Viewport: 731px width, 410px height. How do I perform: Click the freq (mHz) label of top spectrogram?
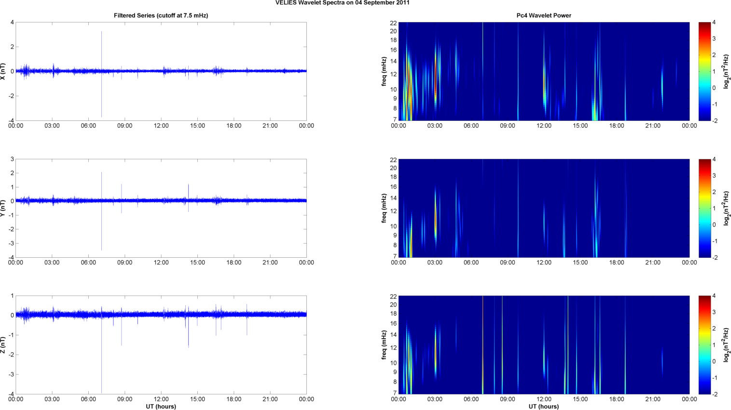click(384, 71)
